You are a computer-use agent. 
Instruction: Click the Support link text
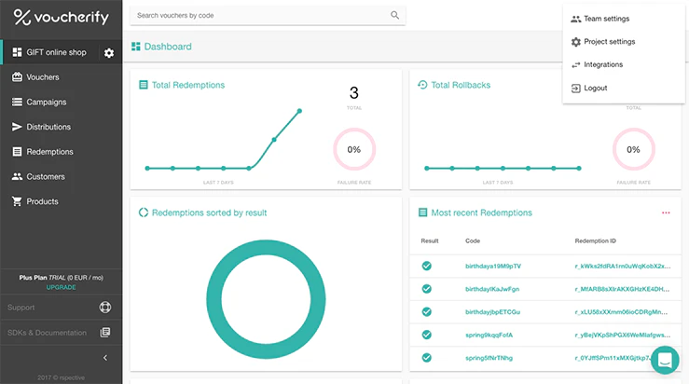tap(21, 308)
